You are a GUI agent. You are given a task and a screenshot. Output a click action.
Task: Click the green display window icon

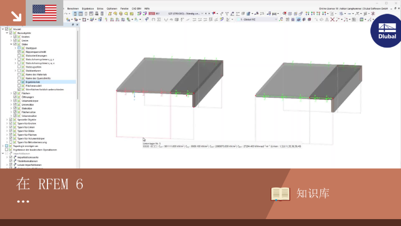pyautogui.click(x=361, y=20)
